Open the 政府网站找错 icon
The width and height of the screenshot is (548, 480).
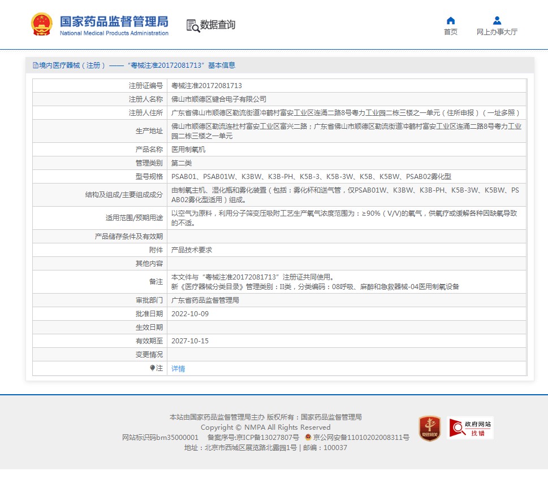pyautogui.click(x=470, y=427)
